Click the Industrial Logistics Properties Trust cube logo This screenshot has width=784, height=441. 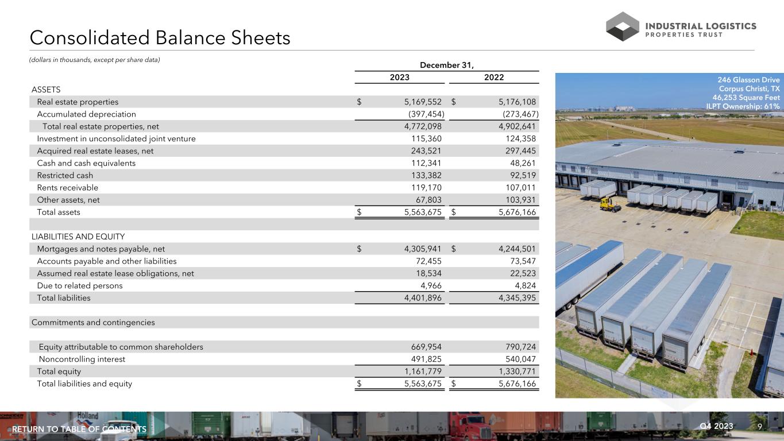click(x=623, y=26)
